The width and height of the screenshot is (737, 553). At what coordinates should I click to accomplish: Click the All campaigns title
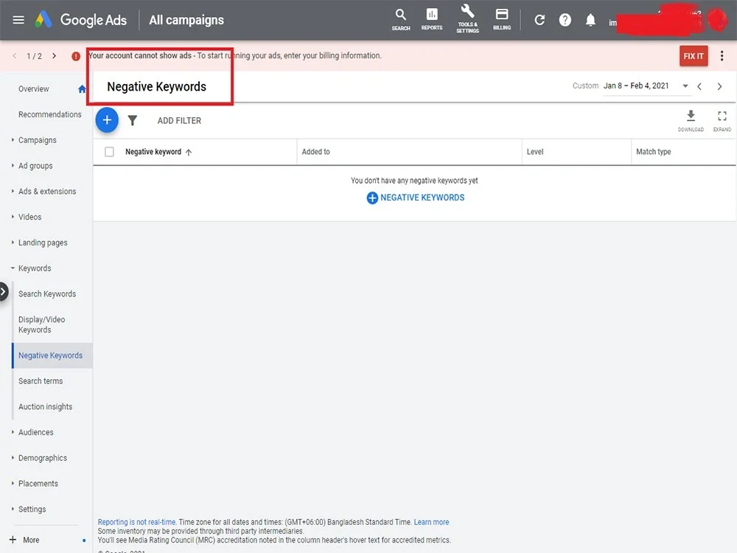click(x=186, y=20)
